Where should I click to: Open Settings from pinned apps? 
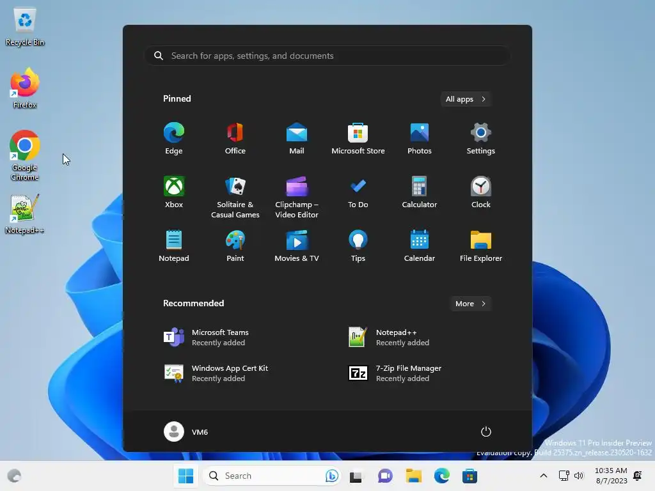(x=481, y=139)
